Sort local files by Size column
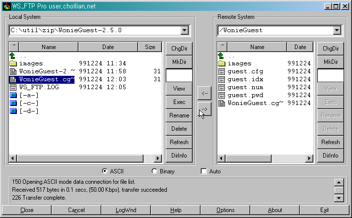Screen dimensions: 352x218 click(150, 47)
